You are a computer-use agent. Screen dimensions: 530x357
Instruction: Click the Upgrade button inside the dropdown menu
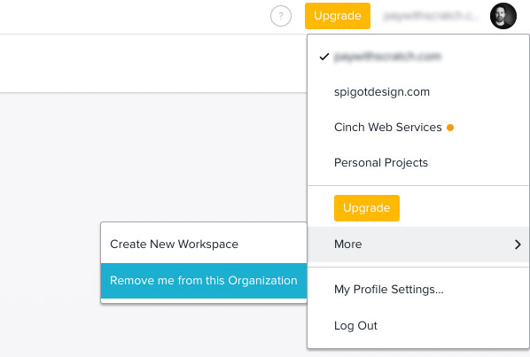tap(366, 207)
